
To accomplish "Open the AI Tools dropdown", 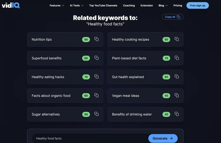I will point(76,5).
